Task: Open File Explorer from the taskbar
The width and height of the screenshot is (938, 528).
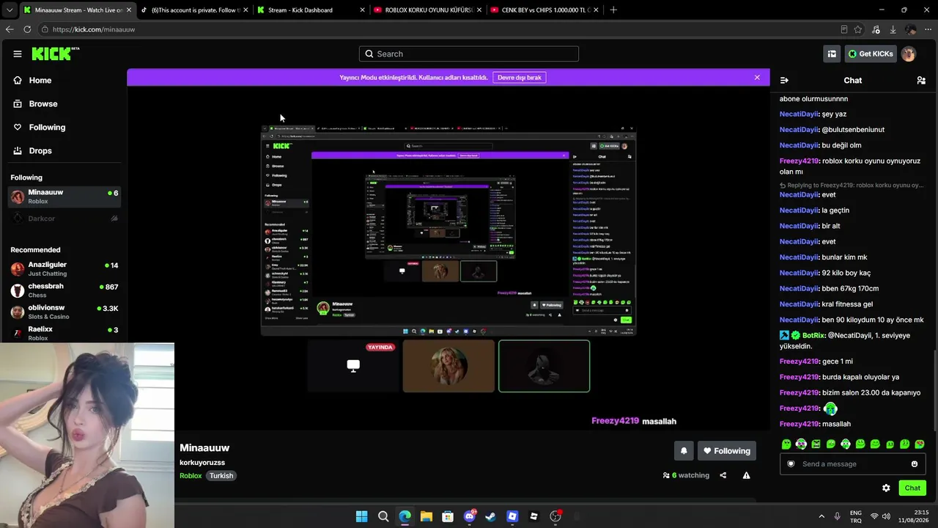Action: coord(426,516)
